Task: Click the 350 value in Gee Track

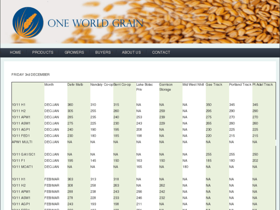Action: 209,104
